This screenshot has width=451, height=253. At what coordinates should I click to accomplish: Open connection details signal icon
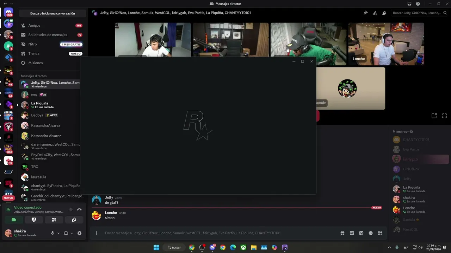8,209
